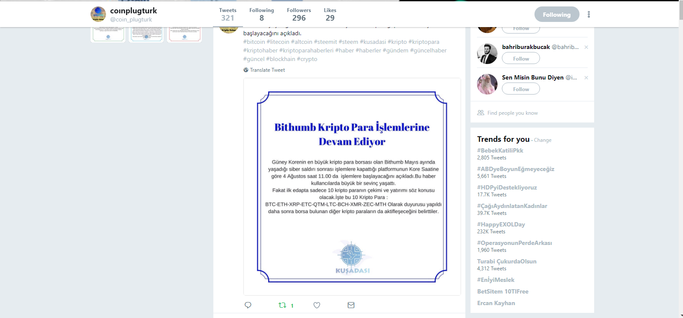
Task: Click the globe icon beside Translate Tweet
Action: tap(246, 70)
